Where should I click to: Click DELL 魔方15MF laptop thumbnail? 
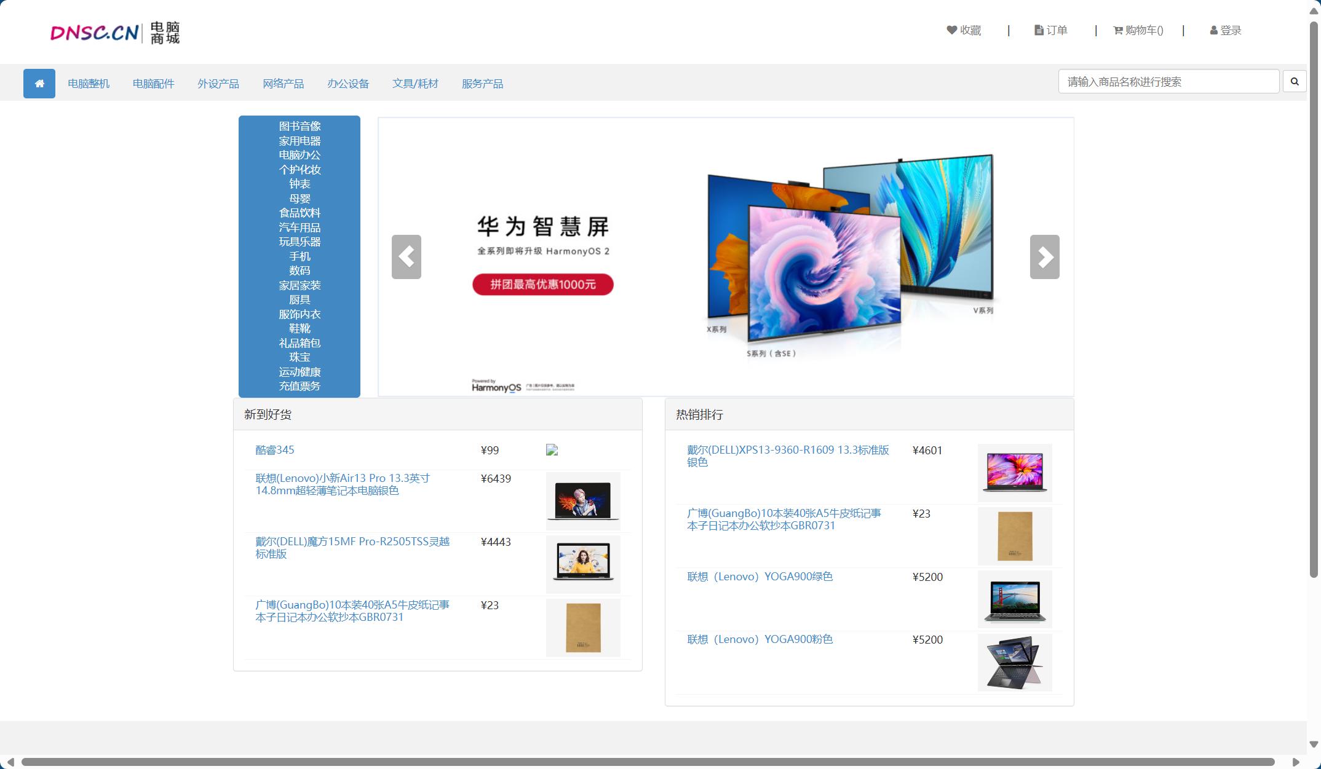tap(583, 564)
